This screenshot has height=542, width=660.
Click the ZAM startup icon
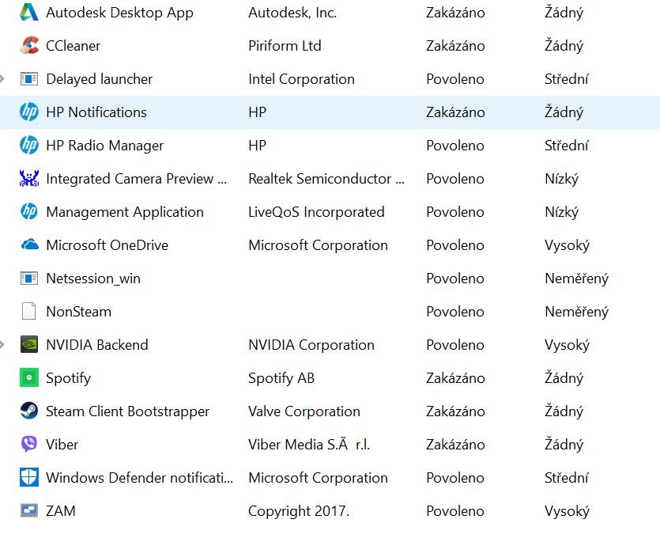coord(29,510)
